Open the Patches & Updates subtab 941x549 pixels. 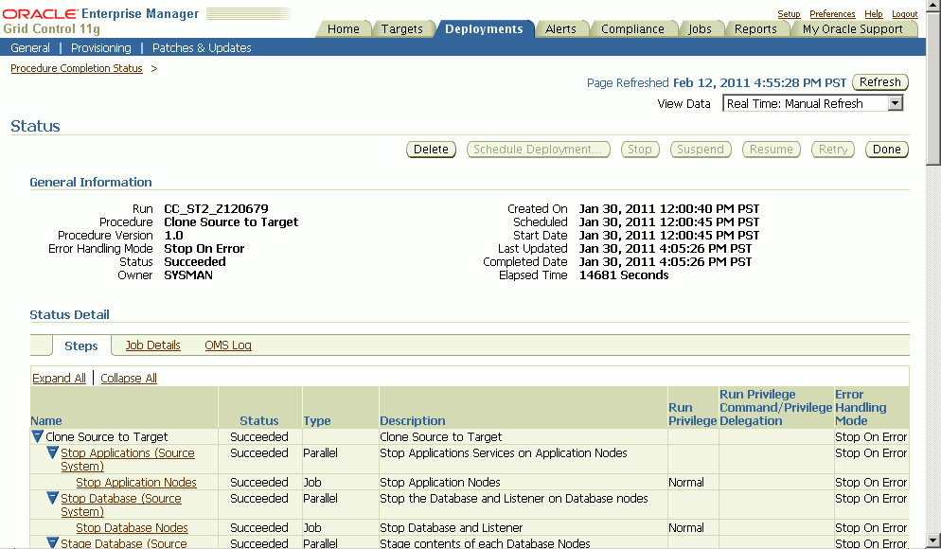[202, 47]
